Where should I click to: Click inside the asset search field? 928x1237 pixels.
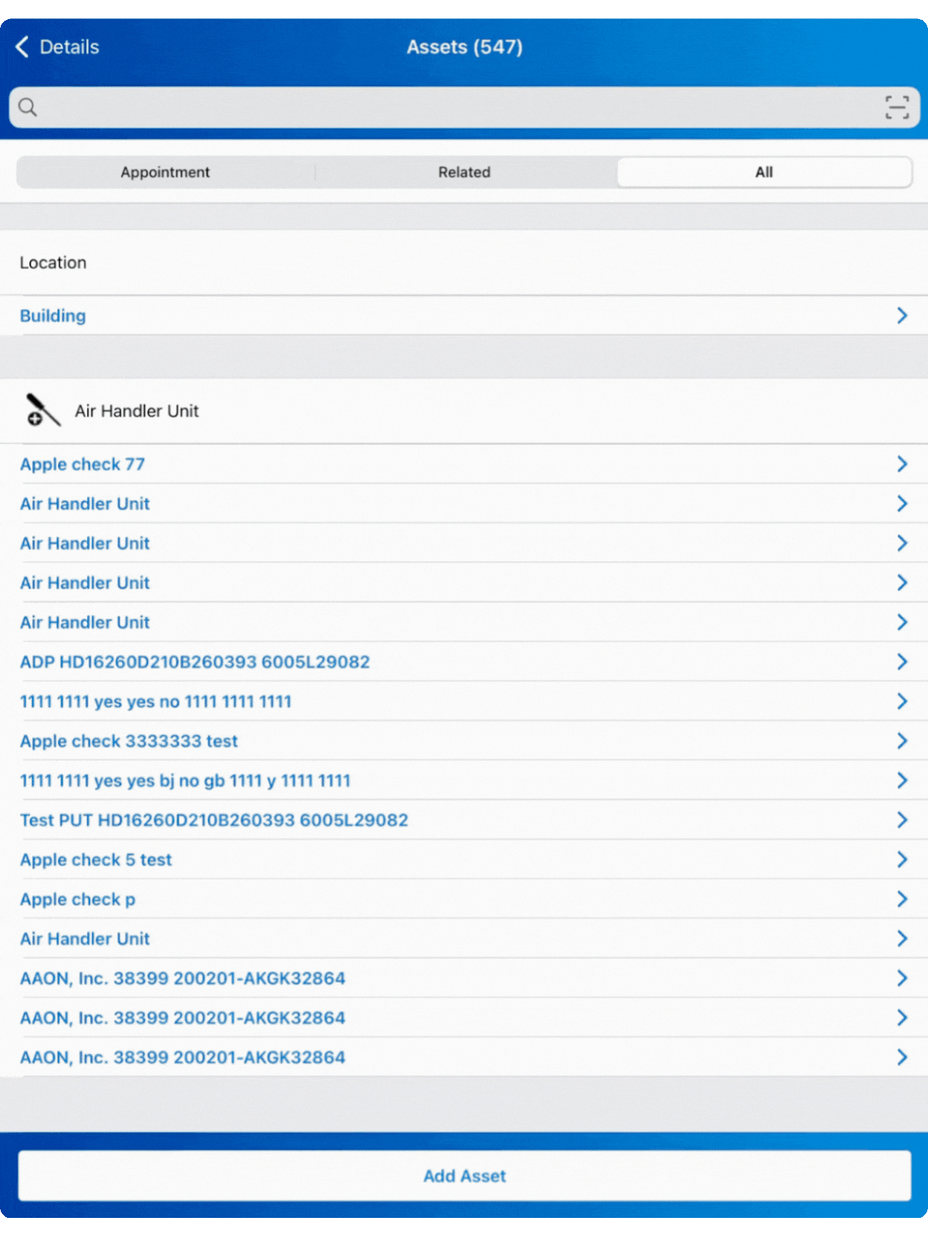coord(458,108)
